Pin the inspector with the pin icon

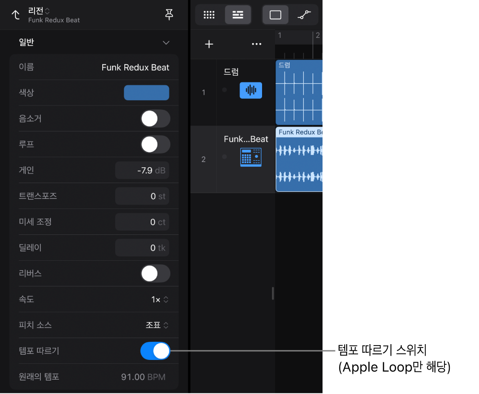click(x=169, y=14)
